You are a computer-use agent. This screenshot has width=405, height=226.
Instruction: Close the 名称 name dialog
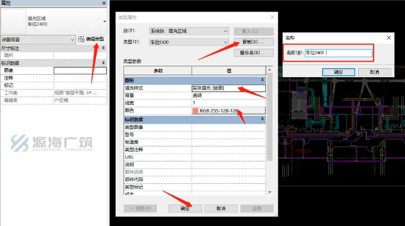[x=389, y=38]
